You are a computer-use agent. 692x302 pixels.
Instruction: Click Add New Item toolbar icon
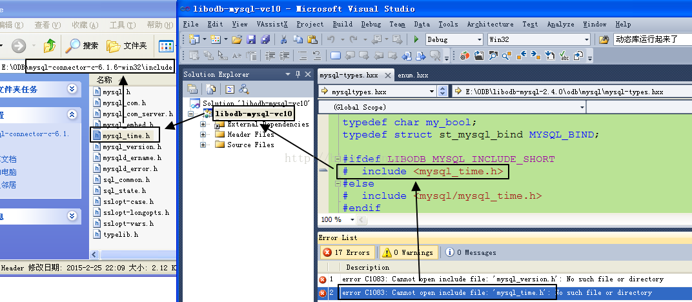click(x=216, y=39)
